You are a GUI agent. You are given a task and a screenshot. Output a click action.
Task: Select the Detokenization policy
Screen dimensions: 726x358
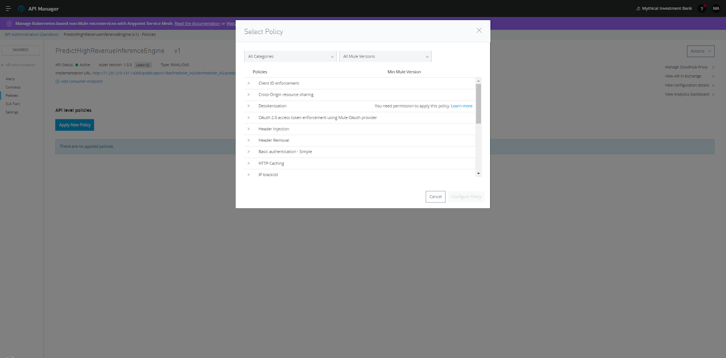(x=272, y=106)
